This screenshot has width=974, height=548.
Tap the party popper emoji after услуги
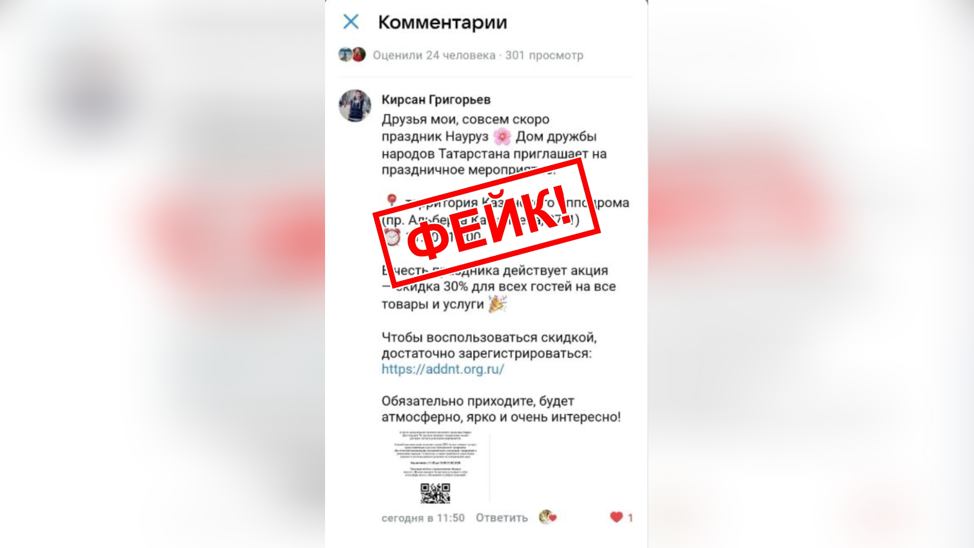(497, 303)
